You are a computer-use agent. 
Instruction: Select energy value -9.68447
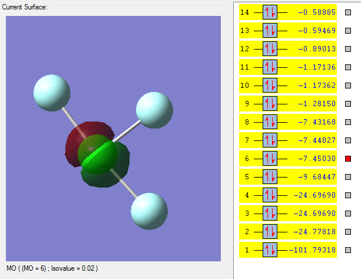click(x=317, y=176)
